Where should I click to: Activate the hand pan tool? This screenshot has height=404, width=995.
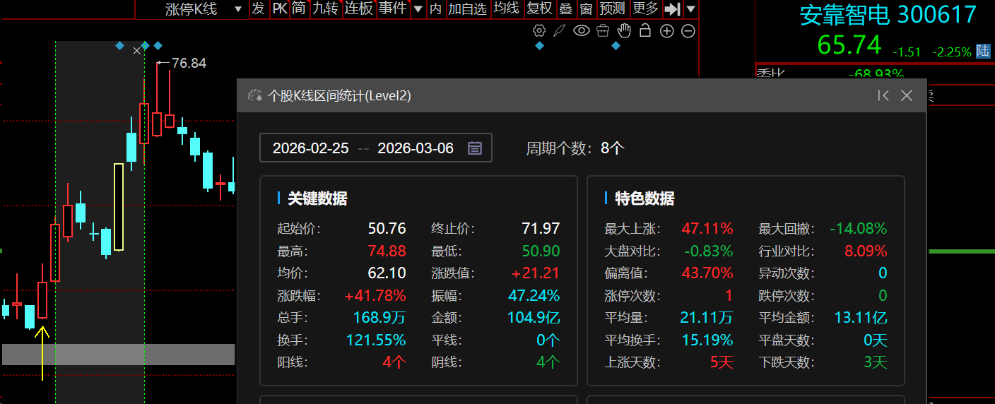click(x=624, y=30)
